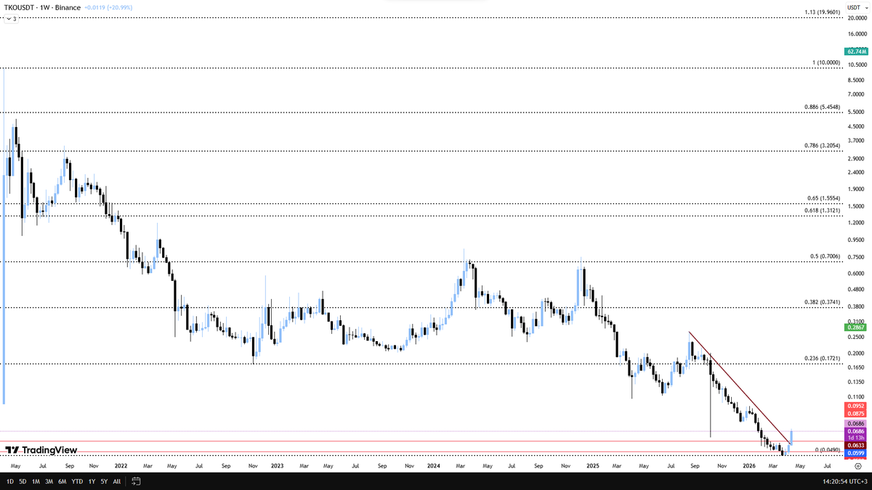The width and height of the screenshot is (872, 490).
Task: Select the 1D time range
Action: point(10,481)
